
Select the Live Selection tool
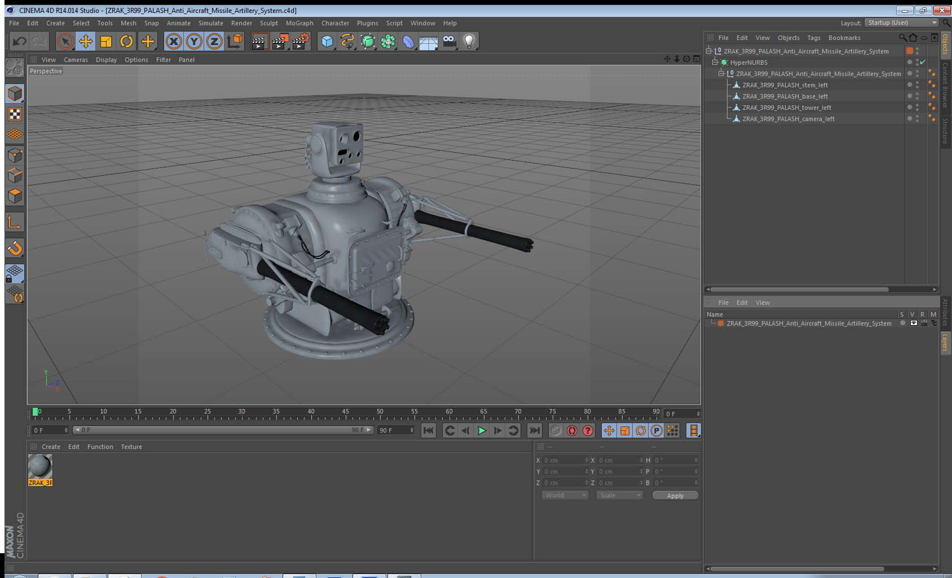coord(65,41)
